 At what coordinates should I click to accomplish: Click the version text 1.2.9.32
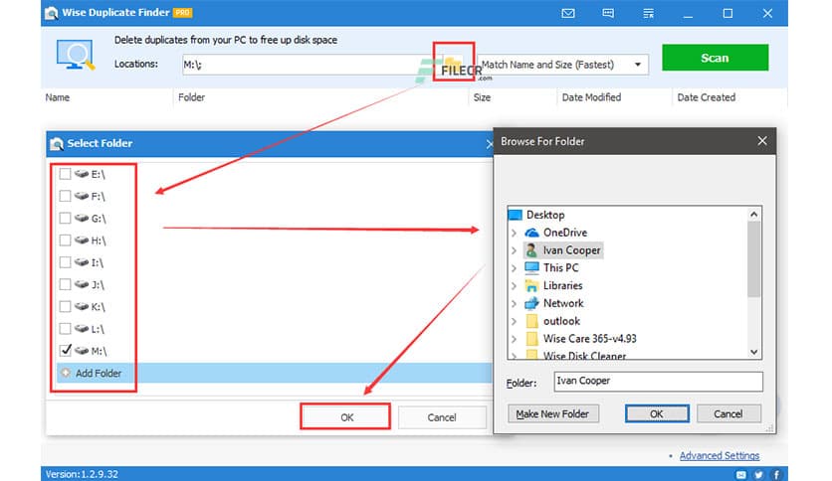pyautogui.click(x=82, y=475)
